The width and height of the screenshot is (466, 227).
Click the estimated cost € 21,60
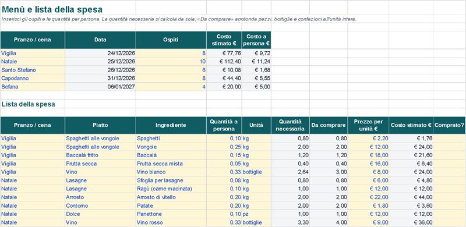click(x=411, y=155)
